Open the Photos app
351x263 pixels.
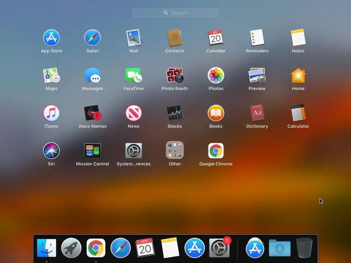(216, 76)
